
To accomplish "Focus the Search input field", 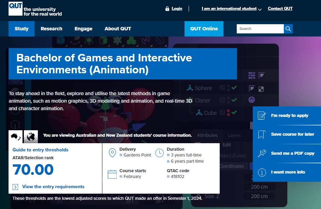I will tap(260, 29).
